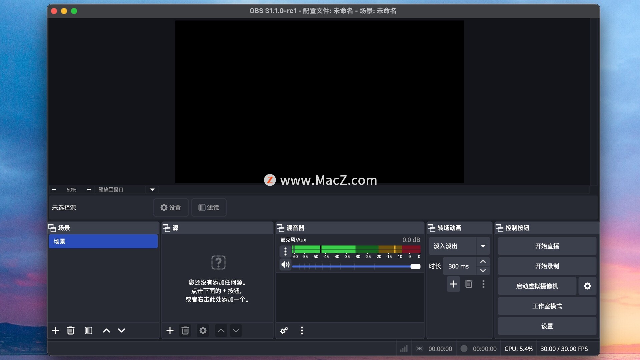
Task: Click 30.00 / 30.00 FPS status text
Action: point(564,349)
